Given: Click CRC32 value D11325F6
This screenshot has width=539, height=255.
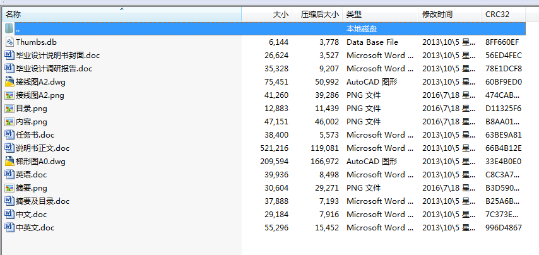Looking at the screenshot, I should click(x=503, y=109).
